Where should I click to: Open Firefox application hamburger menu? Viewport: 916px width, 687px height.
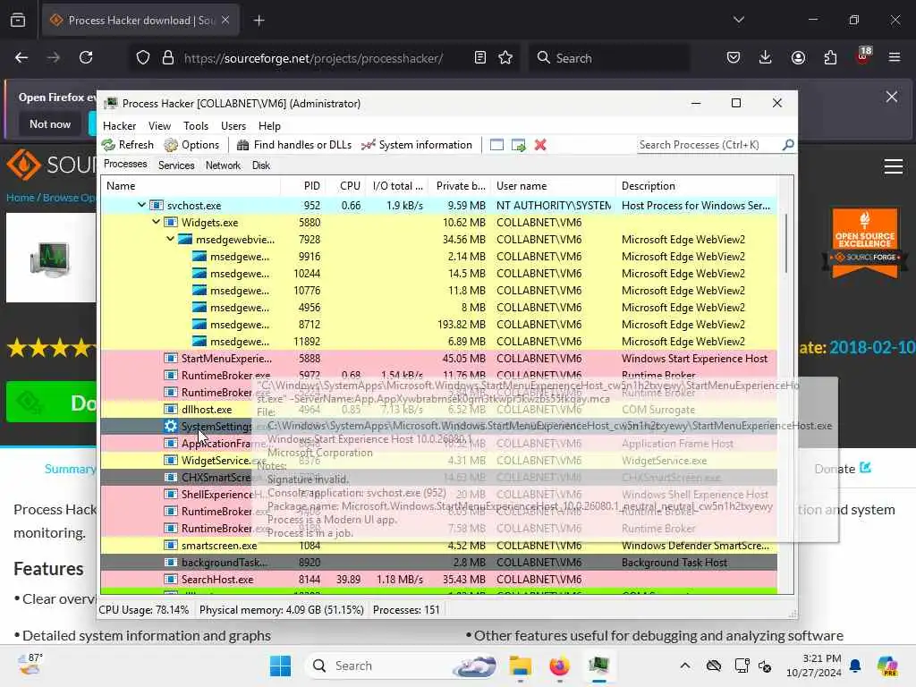pos(895,58)
